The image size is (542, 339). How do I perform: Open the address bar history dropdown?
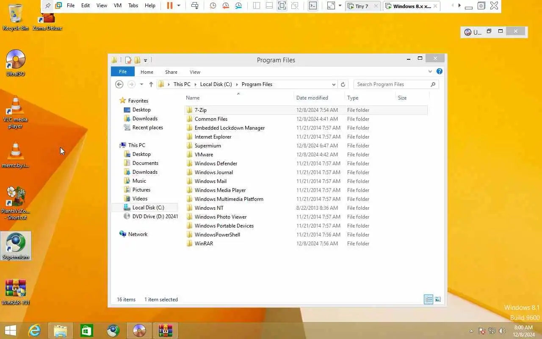[x=334, y=84]
